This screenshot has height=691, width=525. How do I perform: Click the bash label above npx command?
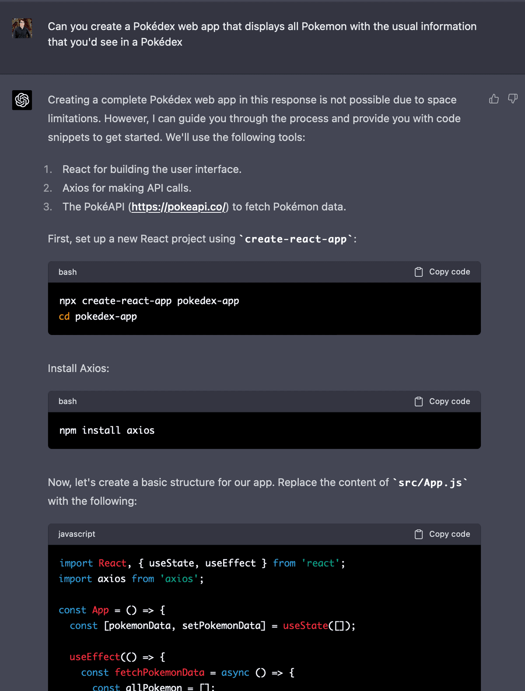point(67,272)
